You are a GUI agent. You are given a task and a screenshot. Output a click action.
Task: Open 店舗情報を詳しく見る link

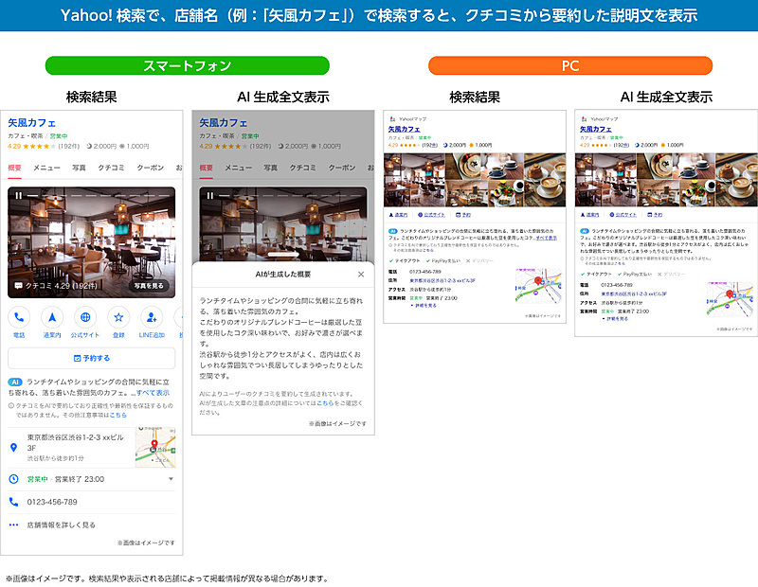(x=61, y=525)
